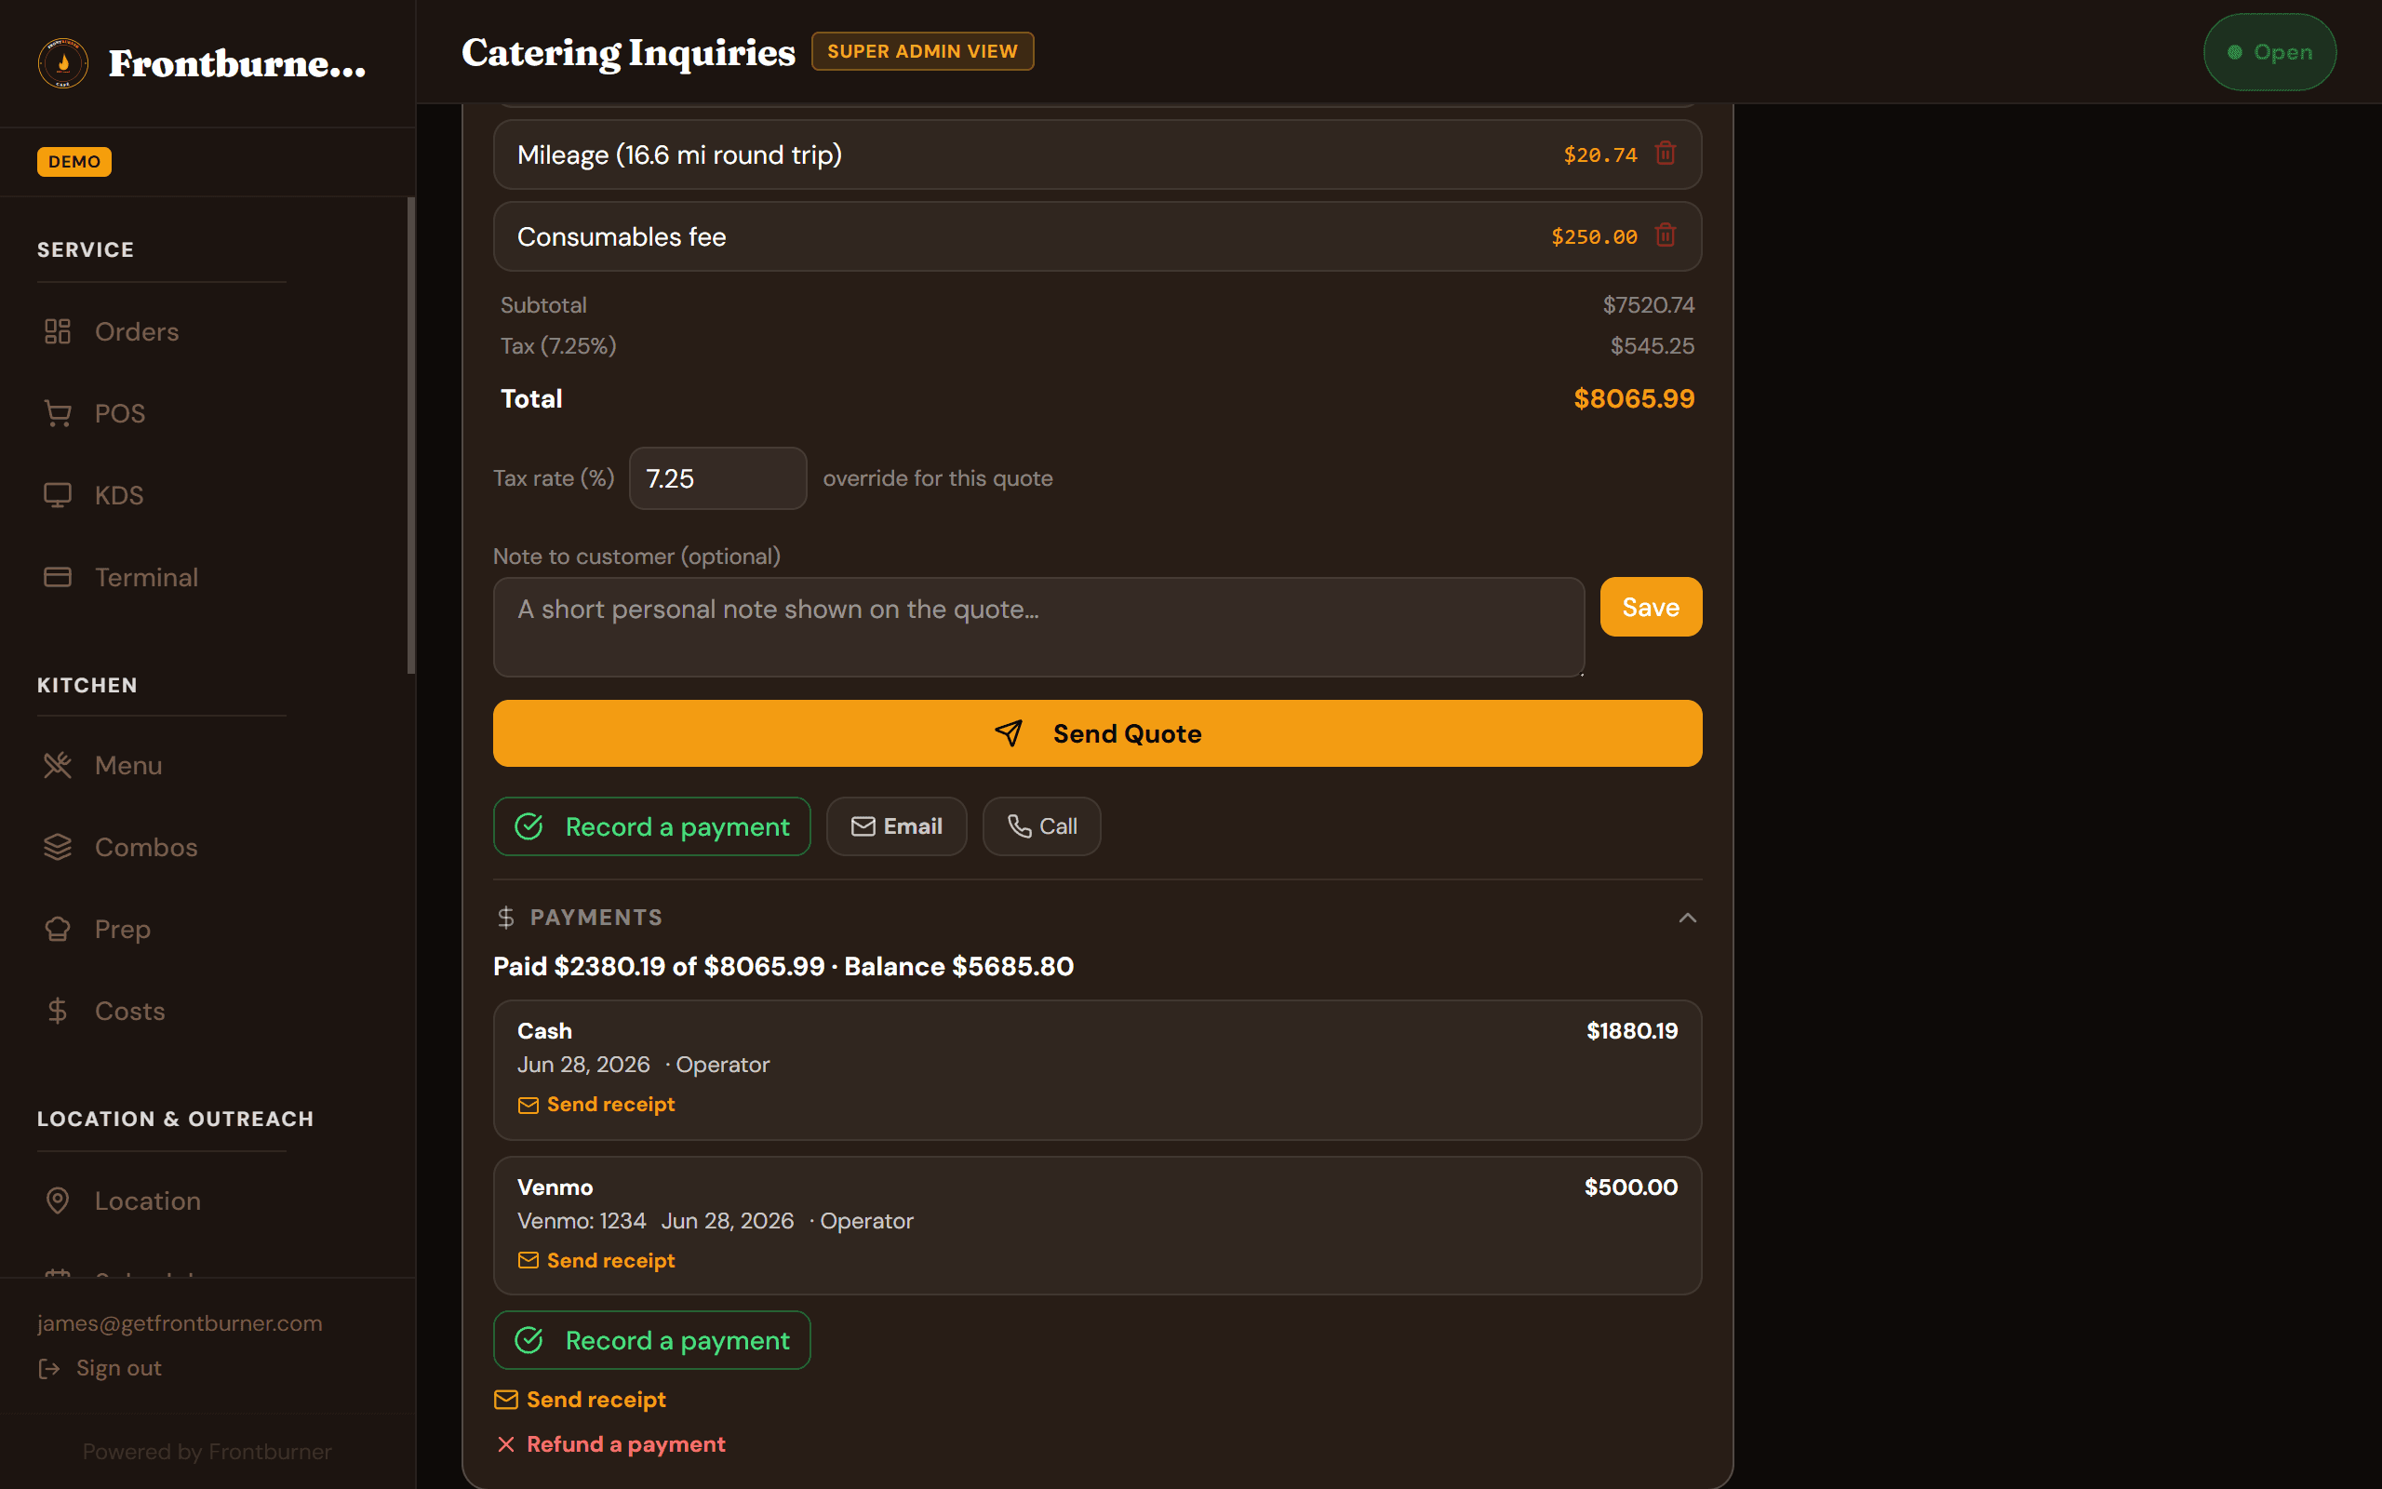Image resolution: width=2382 pixels, height=1489 pixels.
Task: Open Location under Location & Outreach
Action: [148, 1201]
